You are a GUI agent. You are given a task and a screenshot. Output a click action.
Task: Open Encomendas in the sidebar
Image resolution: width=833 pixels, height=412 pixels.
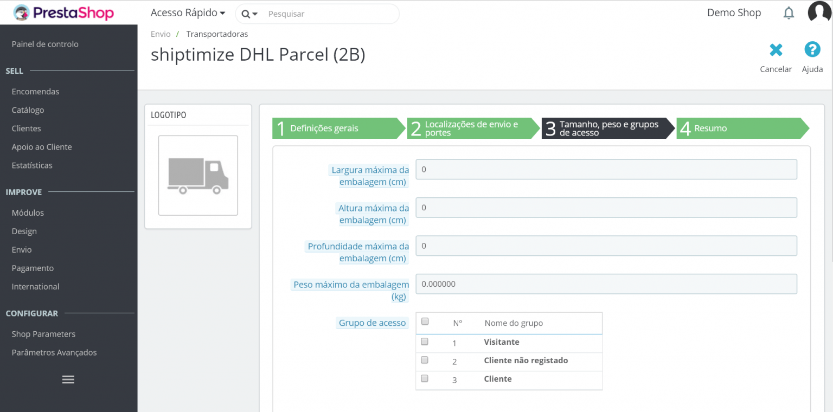(x=35, y=92)
